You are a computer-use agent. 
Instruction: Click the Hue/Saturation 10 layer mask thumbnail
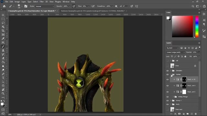[184, 80]
